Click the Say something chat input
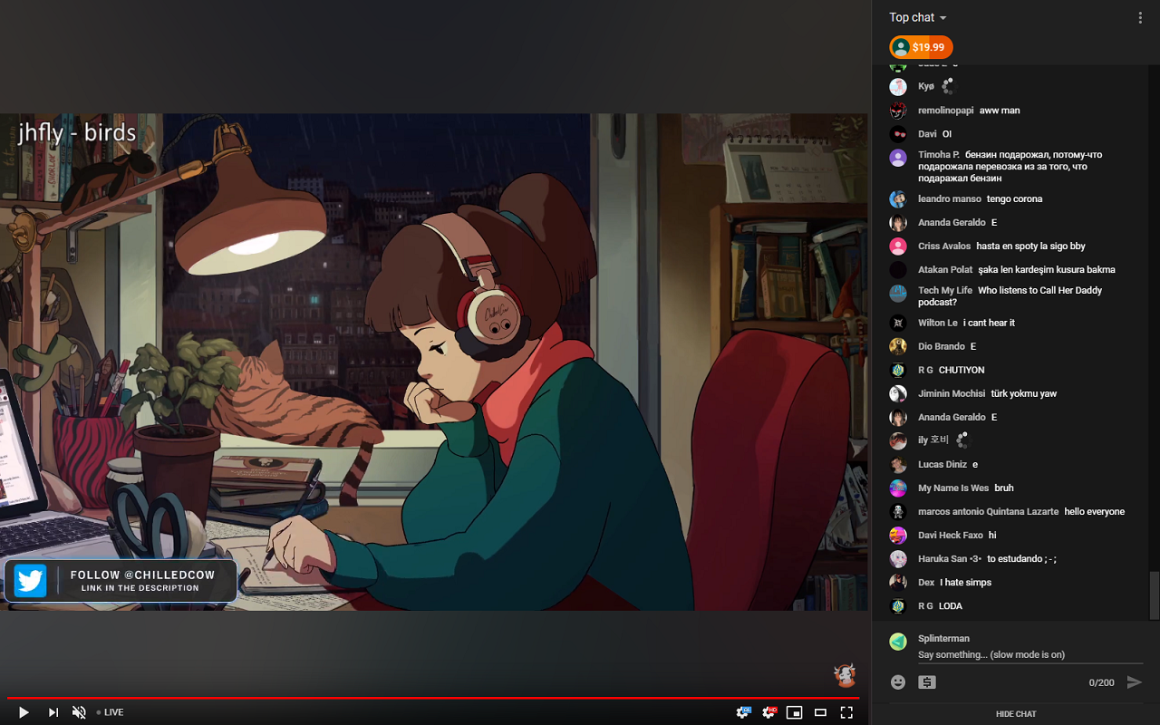The height and width of the screenshot is (725, 1160). click(1030, 654)
